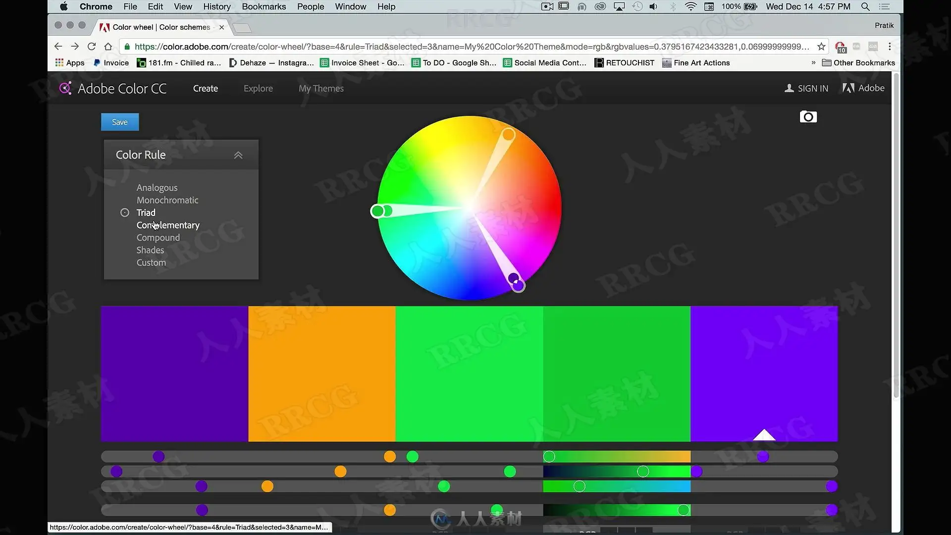
Task: Select the darker green fourth swatch
Action: pos(617,374)
